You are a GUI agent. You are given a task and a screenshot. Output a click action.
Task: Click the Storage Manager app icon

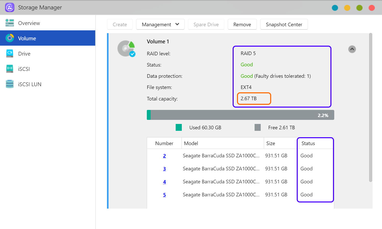click(10, 7)
